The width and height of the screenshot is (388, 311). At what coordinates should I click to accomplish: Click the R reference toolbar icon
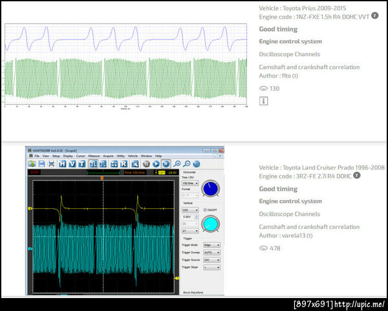pos(124,164)
